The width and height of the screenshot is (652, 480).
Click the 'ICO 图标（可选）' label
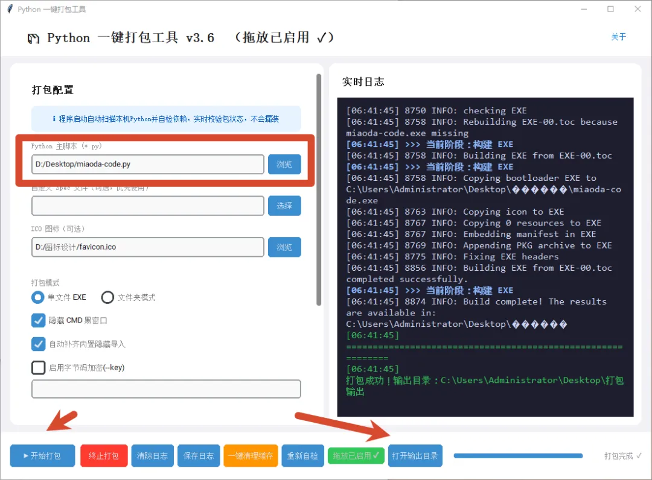point(58,229)
